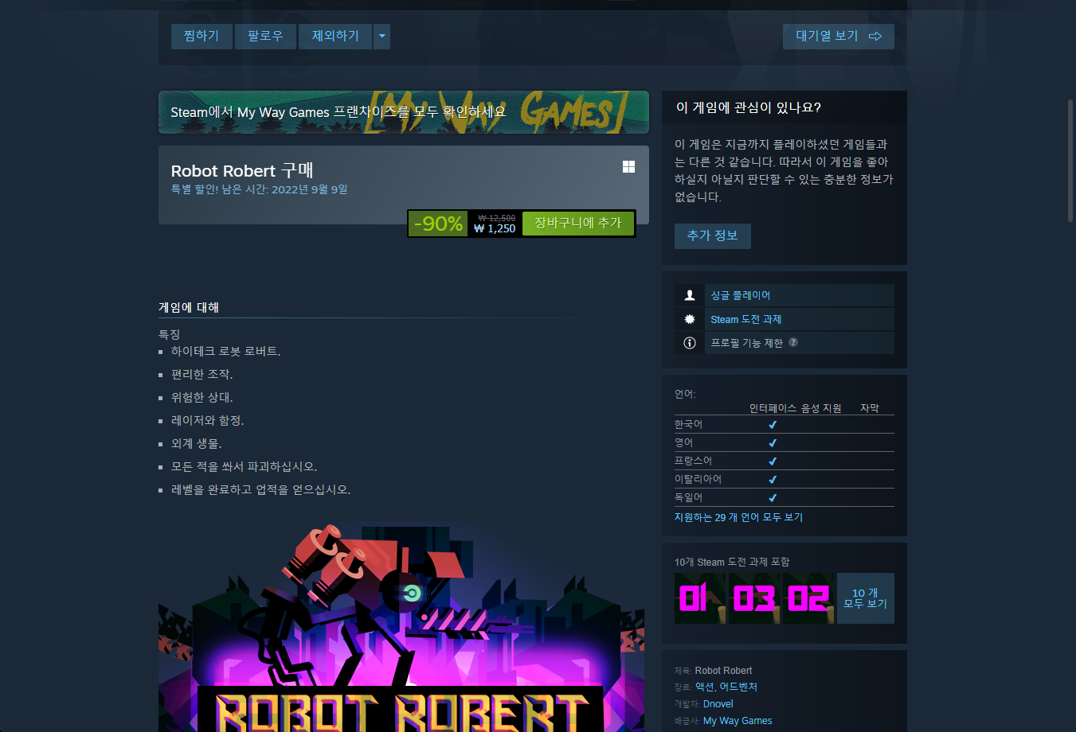Click the 추가 정보 button

coord(713,236)
